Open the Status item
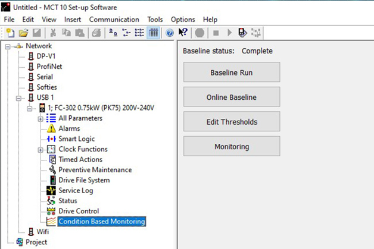This screenshot has width=374, height=249. click(x=68, y=201)
